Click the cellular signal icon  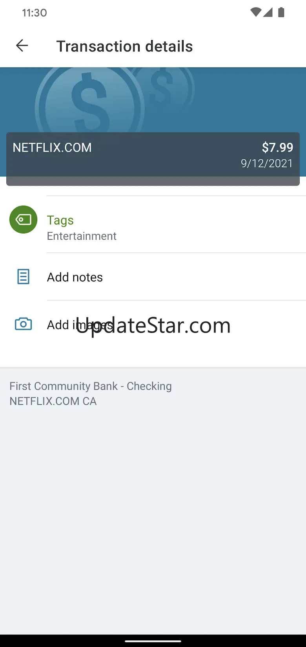pyautogui.click(x=268, y=13)
